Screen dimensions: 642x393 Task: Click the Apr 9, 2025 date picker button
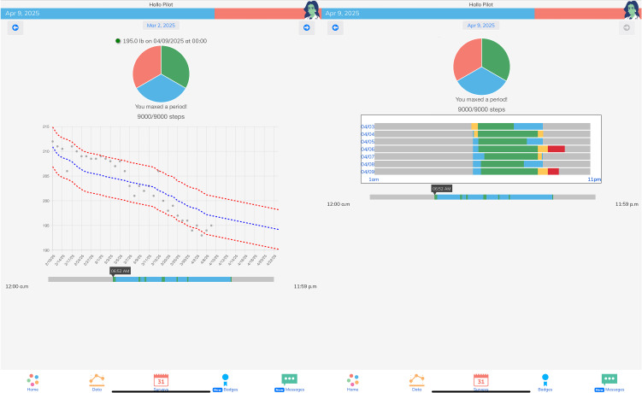481,26
